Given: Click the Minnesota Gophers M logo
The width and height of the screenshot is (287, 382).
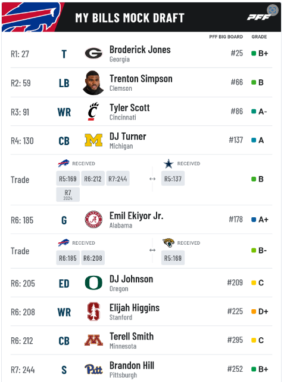Looking at the screenshot, I should pyautogui.click(x=93, y=340).
